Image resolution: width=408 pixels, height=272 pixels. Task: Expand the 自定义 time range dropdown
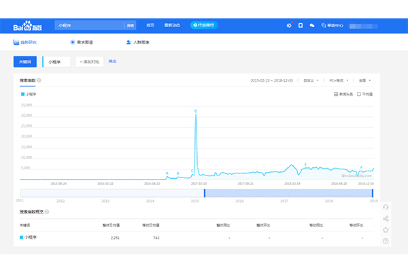(x=312, y=80)
